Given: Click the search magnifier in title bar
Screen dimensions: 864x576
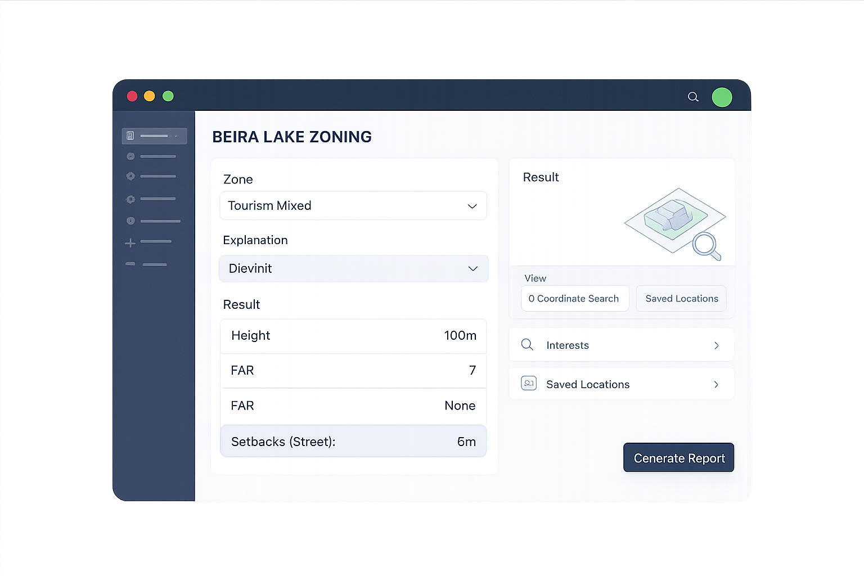Looking at the screenshot, I should [x=693, y=97].
